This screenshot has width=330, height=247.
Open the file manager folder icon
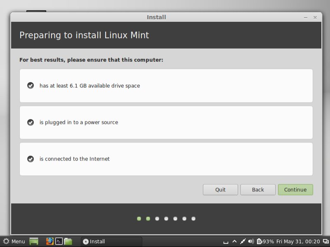pos(68,241)
